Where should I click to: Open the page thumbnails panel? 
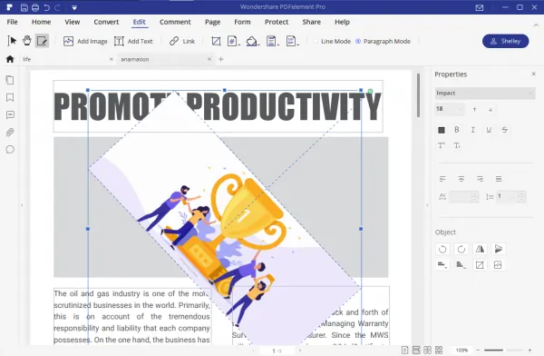pos(10,80)
